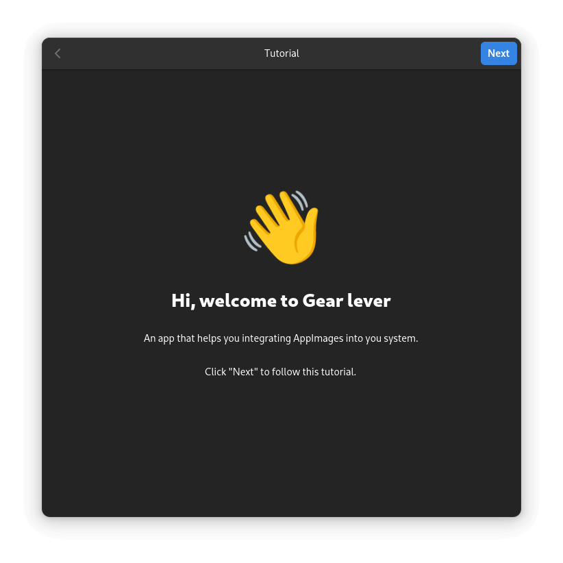Click the back arrow in the header

pos(58,53)
